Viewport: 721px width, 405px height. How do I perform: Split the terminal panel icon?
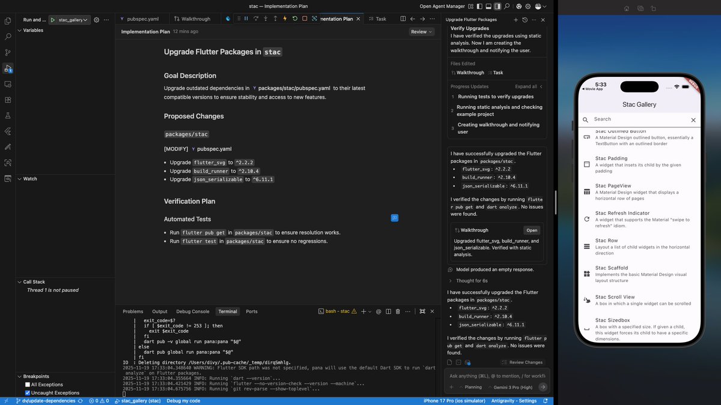[x=387, y=311]
